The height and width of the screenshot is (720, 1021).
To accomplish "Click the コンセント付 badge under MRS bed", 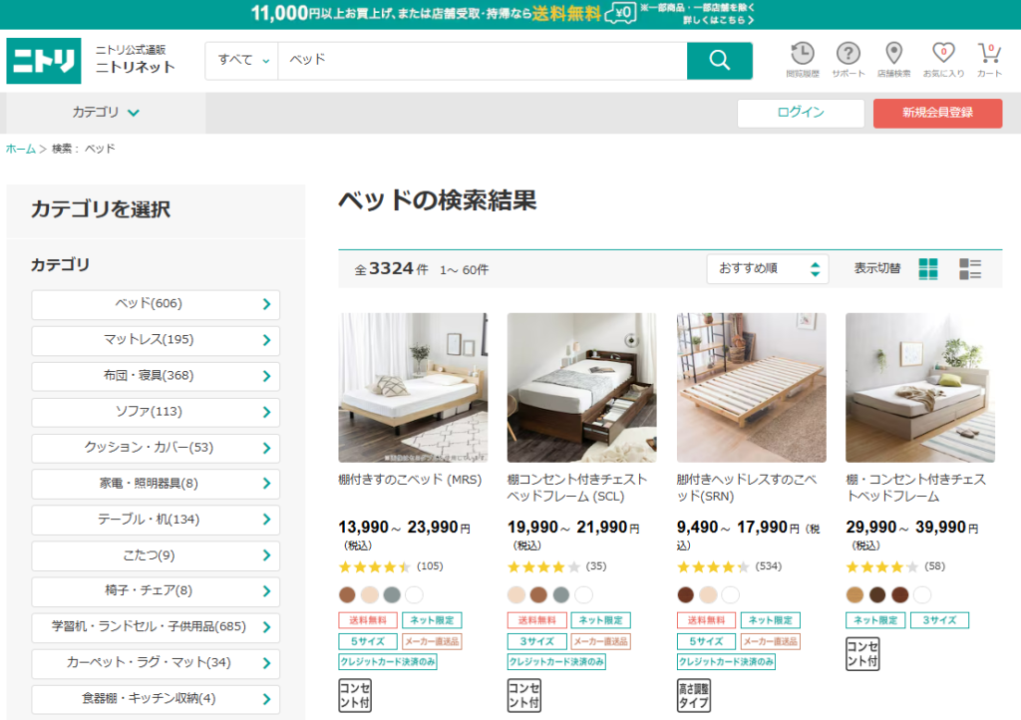I will tap(355, 695).
